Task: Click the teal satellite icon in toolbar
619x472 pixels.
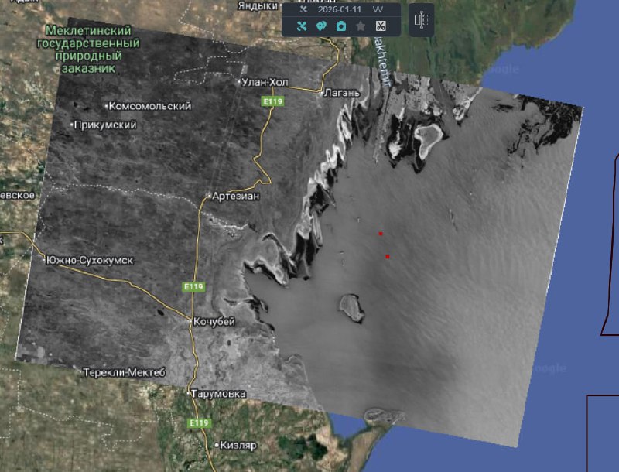Action: 302,26
